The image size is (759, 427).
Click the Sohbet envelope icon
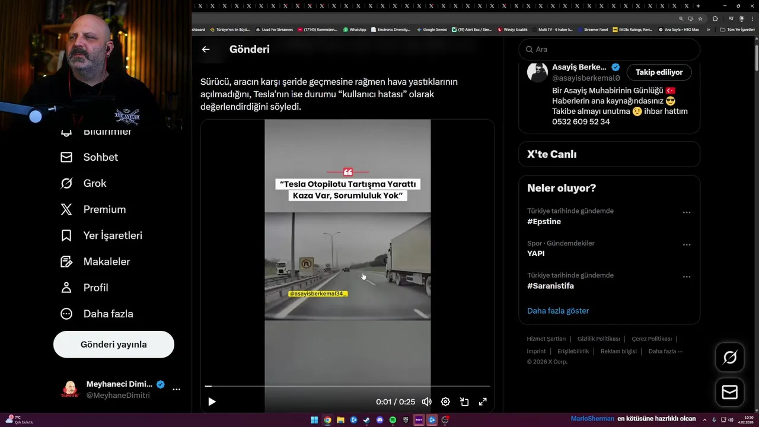coord(66,157)
